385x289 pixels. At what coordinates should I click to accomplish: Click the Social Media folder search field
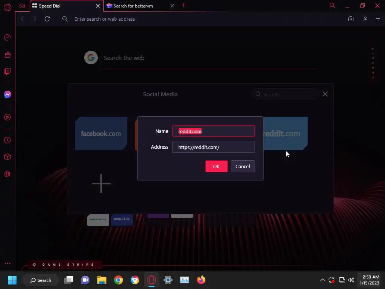click(285, 94)
